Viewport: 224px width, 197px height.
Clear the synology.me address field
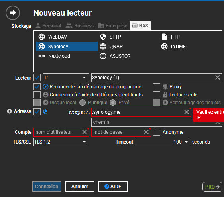(187, 112)
